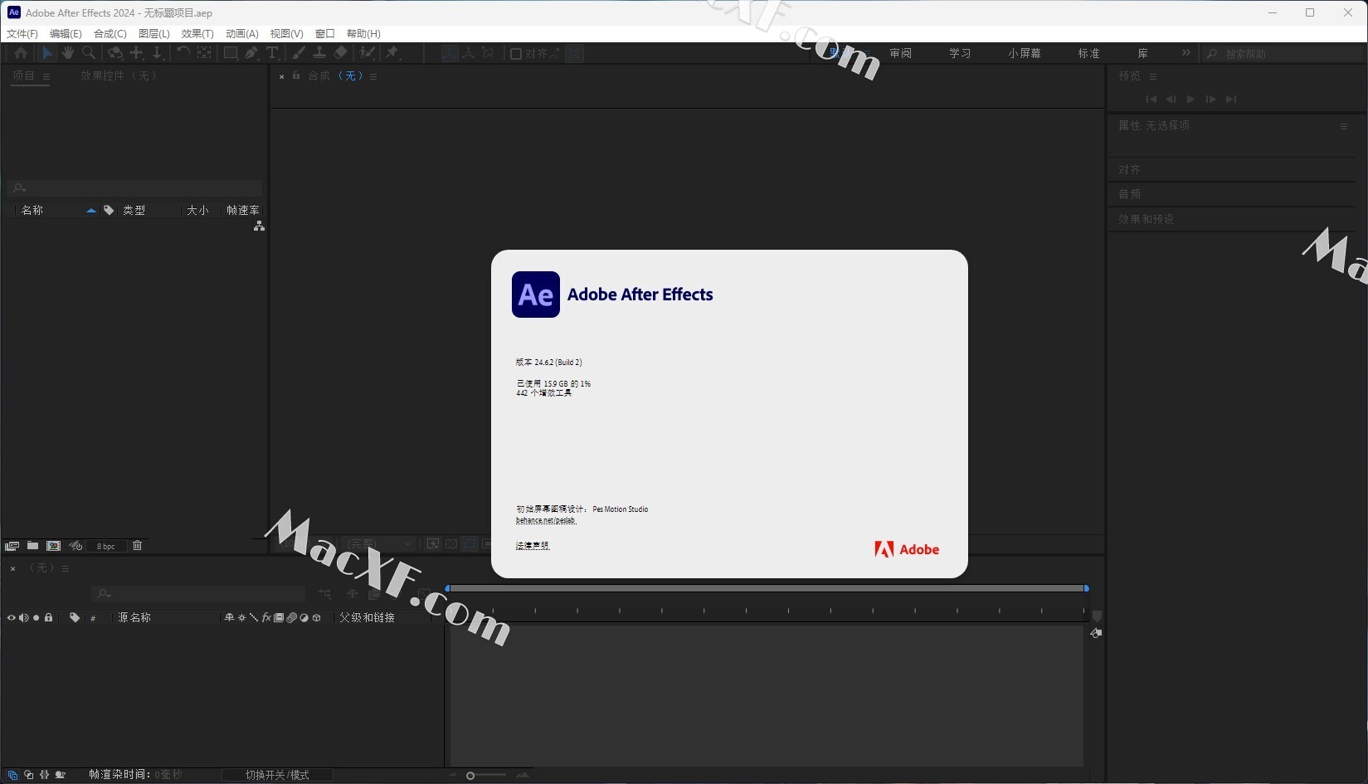The height and width of the screenshot is (784, 1368).
Task: Open the 效果(T) menu
Action: (x=197, y=34)
